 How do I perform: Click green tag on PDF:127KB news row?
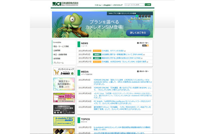(97, 58)
